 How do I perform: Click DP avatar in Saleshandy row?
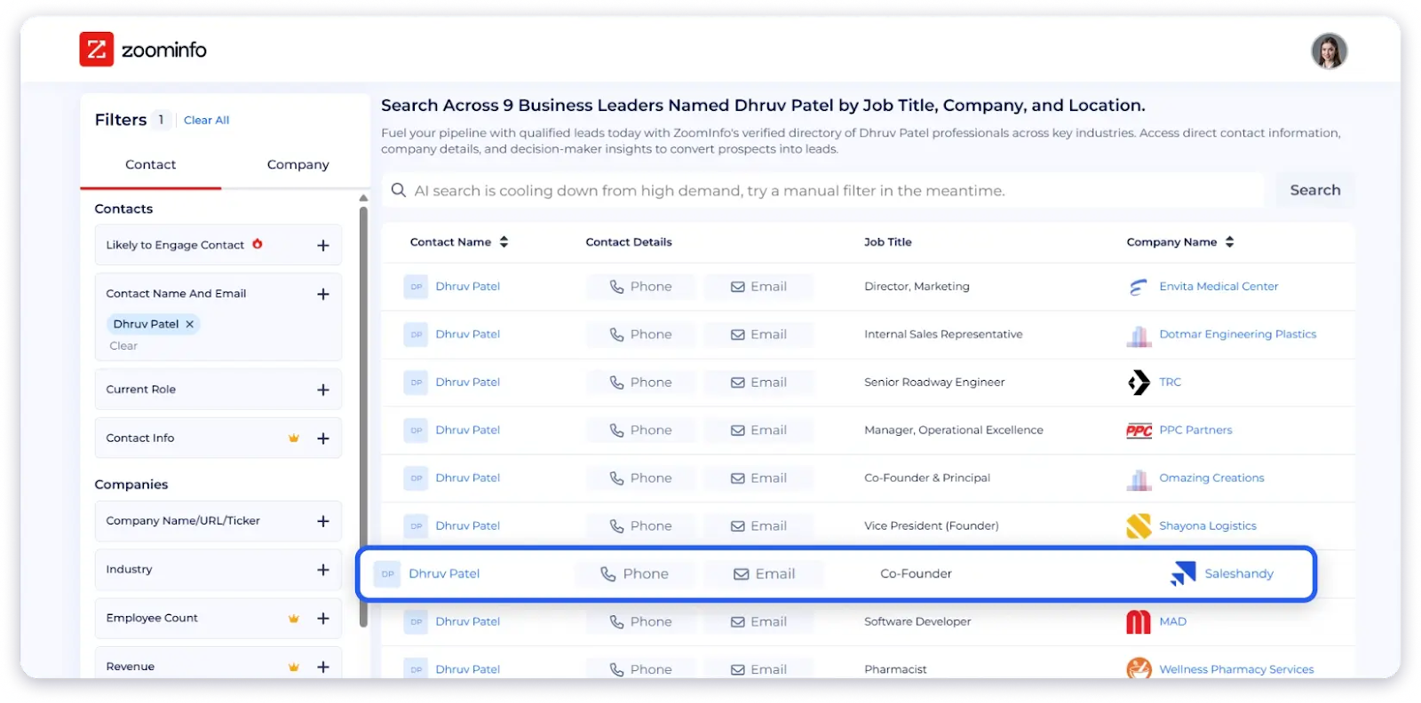[387, 574]
